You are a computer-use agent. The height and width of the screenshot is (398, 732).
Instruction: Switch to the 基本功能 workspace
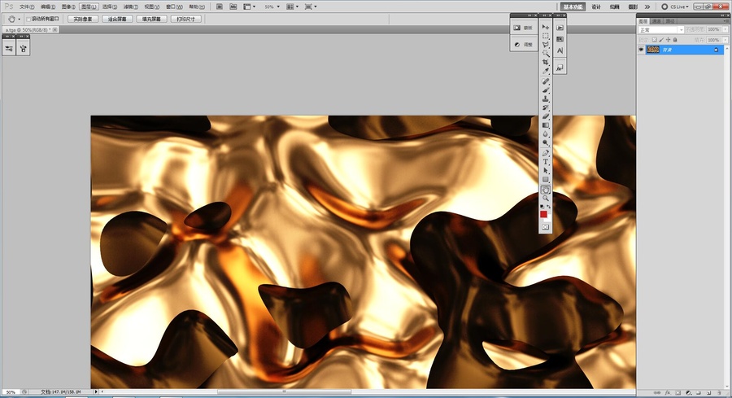point(573,7)
